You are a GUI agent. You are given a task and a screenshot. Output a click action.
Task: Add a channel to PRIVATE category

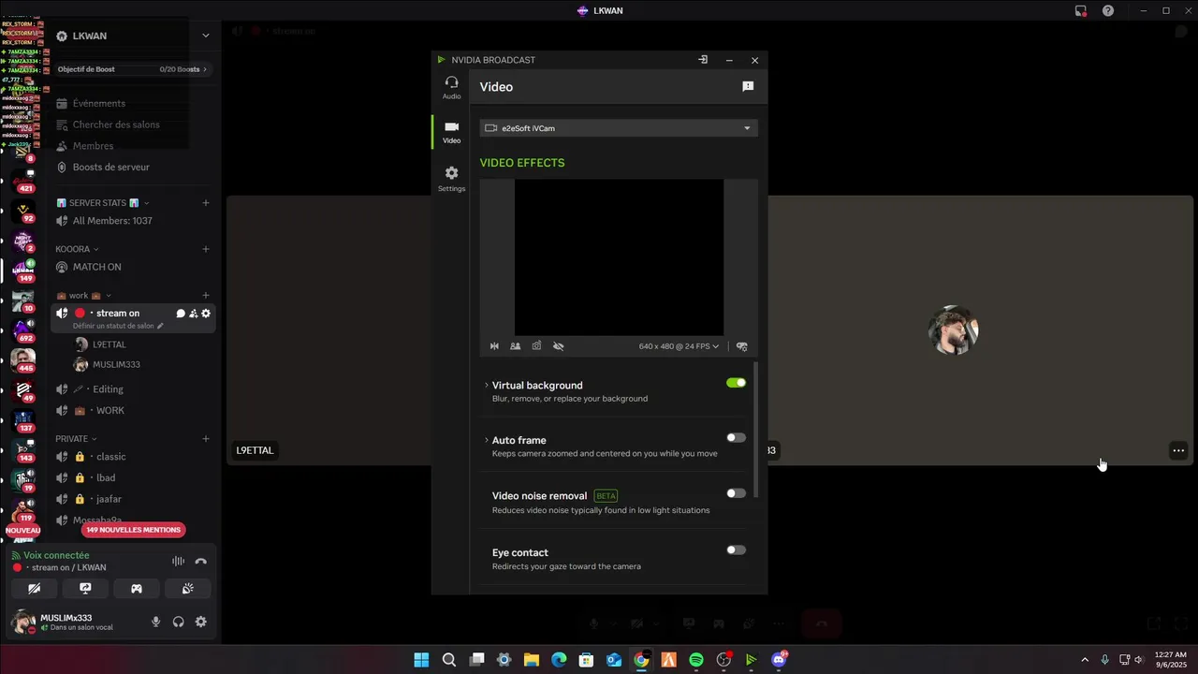tap(206, 439)
